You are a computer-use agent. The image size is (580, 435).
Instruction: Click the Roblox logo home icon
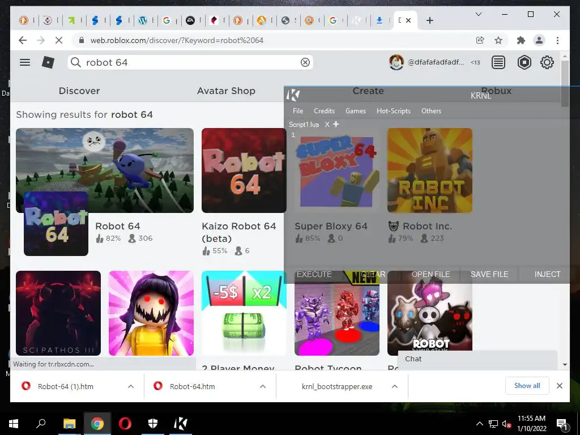pos(48,62)
